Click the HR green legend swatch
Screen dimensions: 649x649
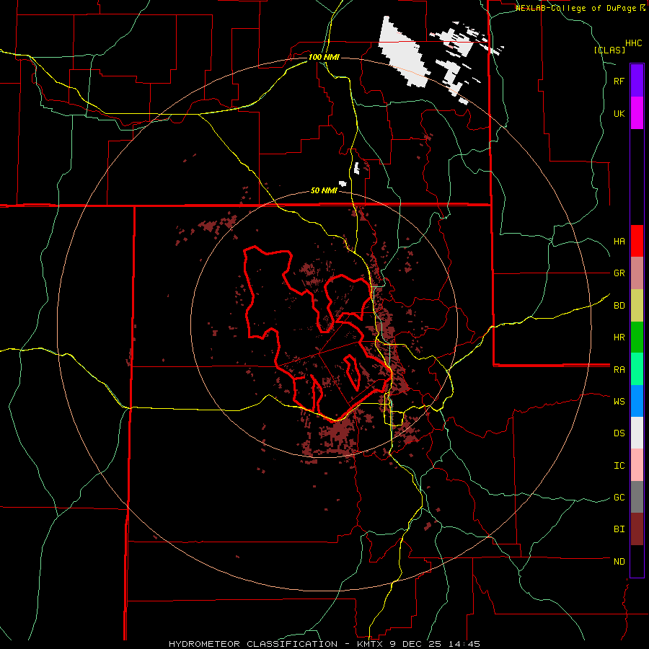pyautogui.click(x=637, y=337)
